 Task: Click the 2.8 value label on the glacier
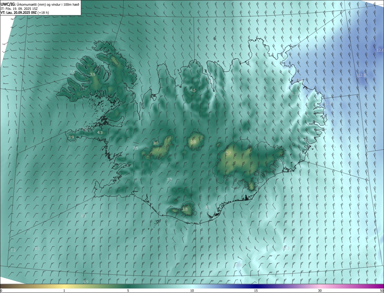(x=193, y=142)
